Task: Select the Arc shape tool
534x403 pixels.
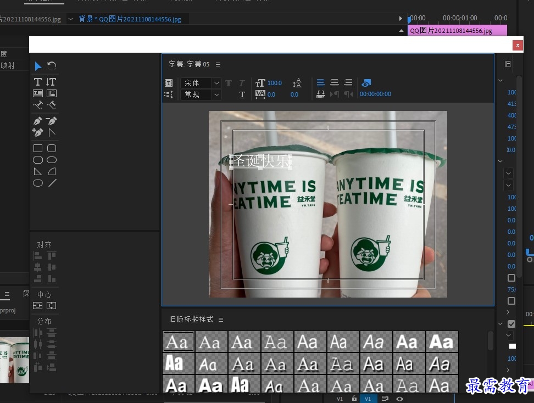Action: (x=52, y=171)
